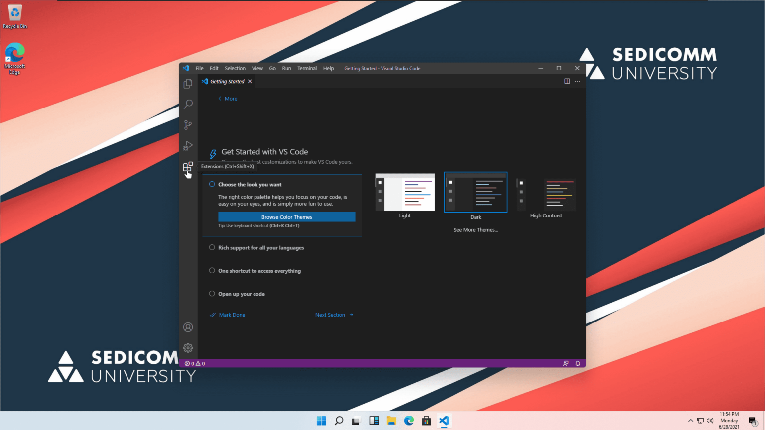Screen dimensions: 765x430
Task: Choose the Light theme preview
Action: (405, 192)
